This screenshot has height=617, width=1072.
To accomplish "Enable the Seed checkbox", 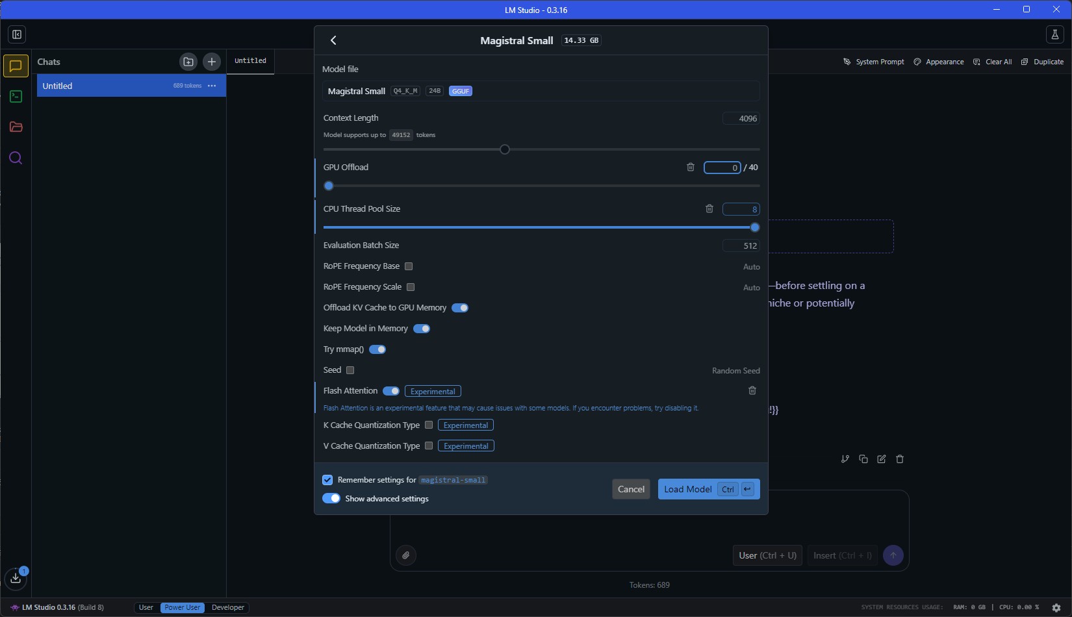I will click(350, 370).
